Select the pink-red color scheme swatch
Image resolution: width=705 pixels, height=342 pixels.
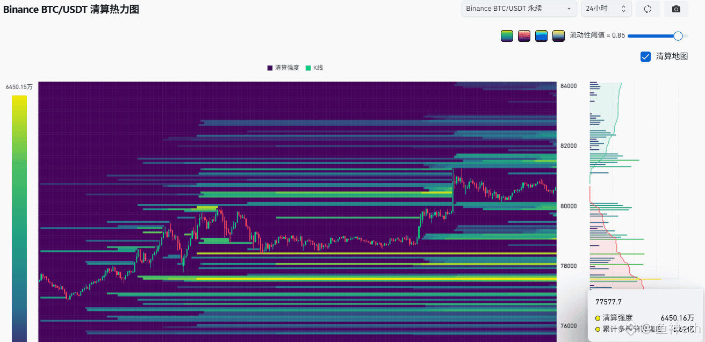[x=524, y=36]
